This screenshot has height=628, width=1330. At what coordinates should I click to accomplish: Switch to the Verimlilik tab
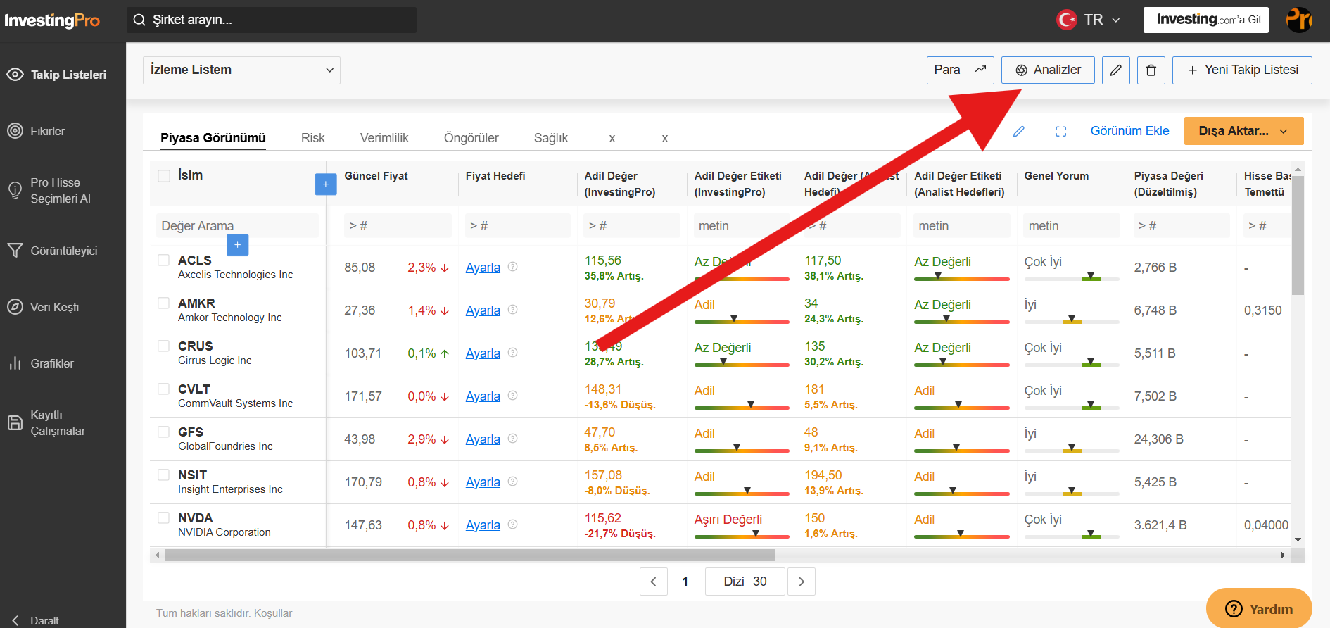[384, 138]
